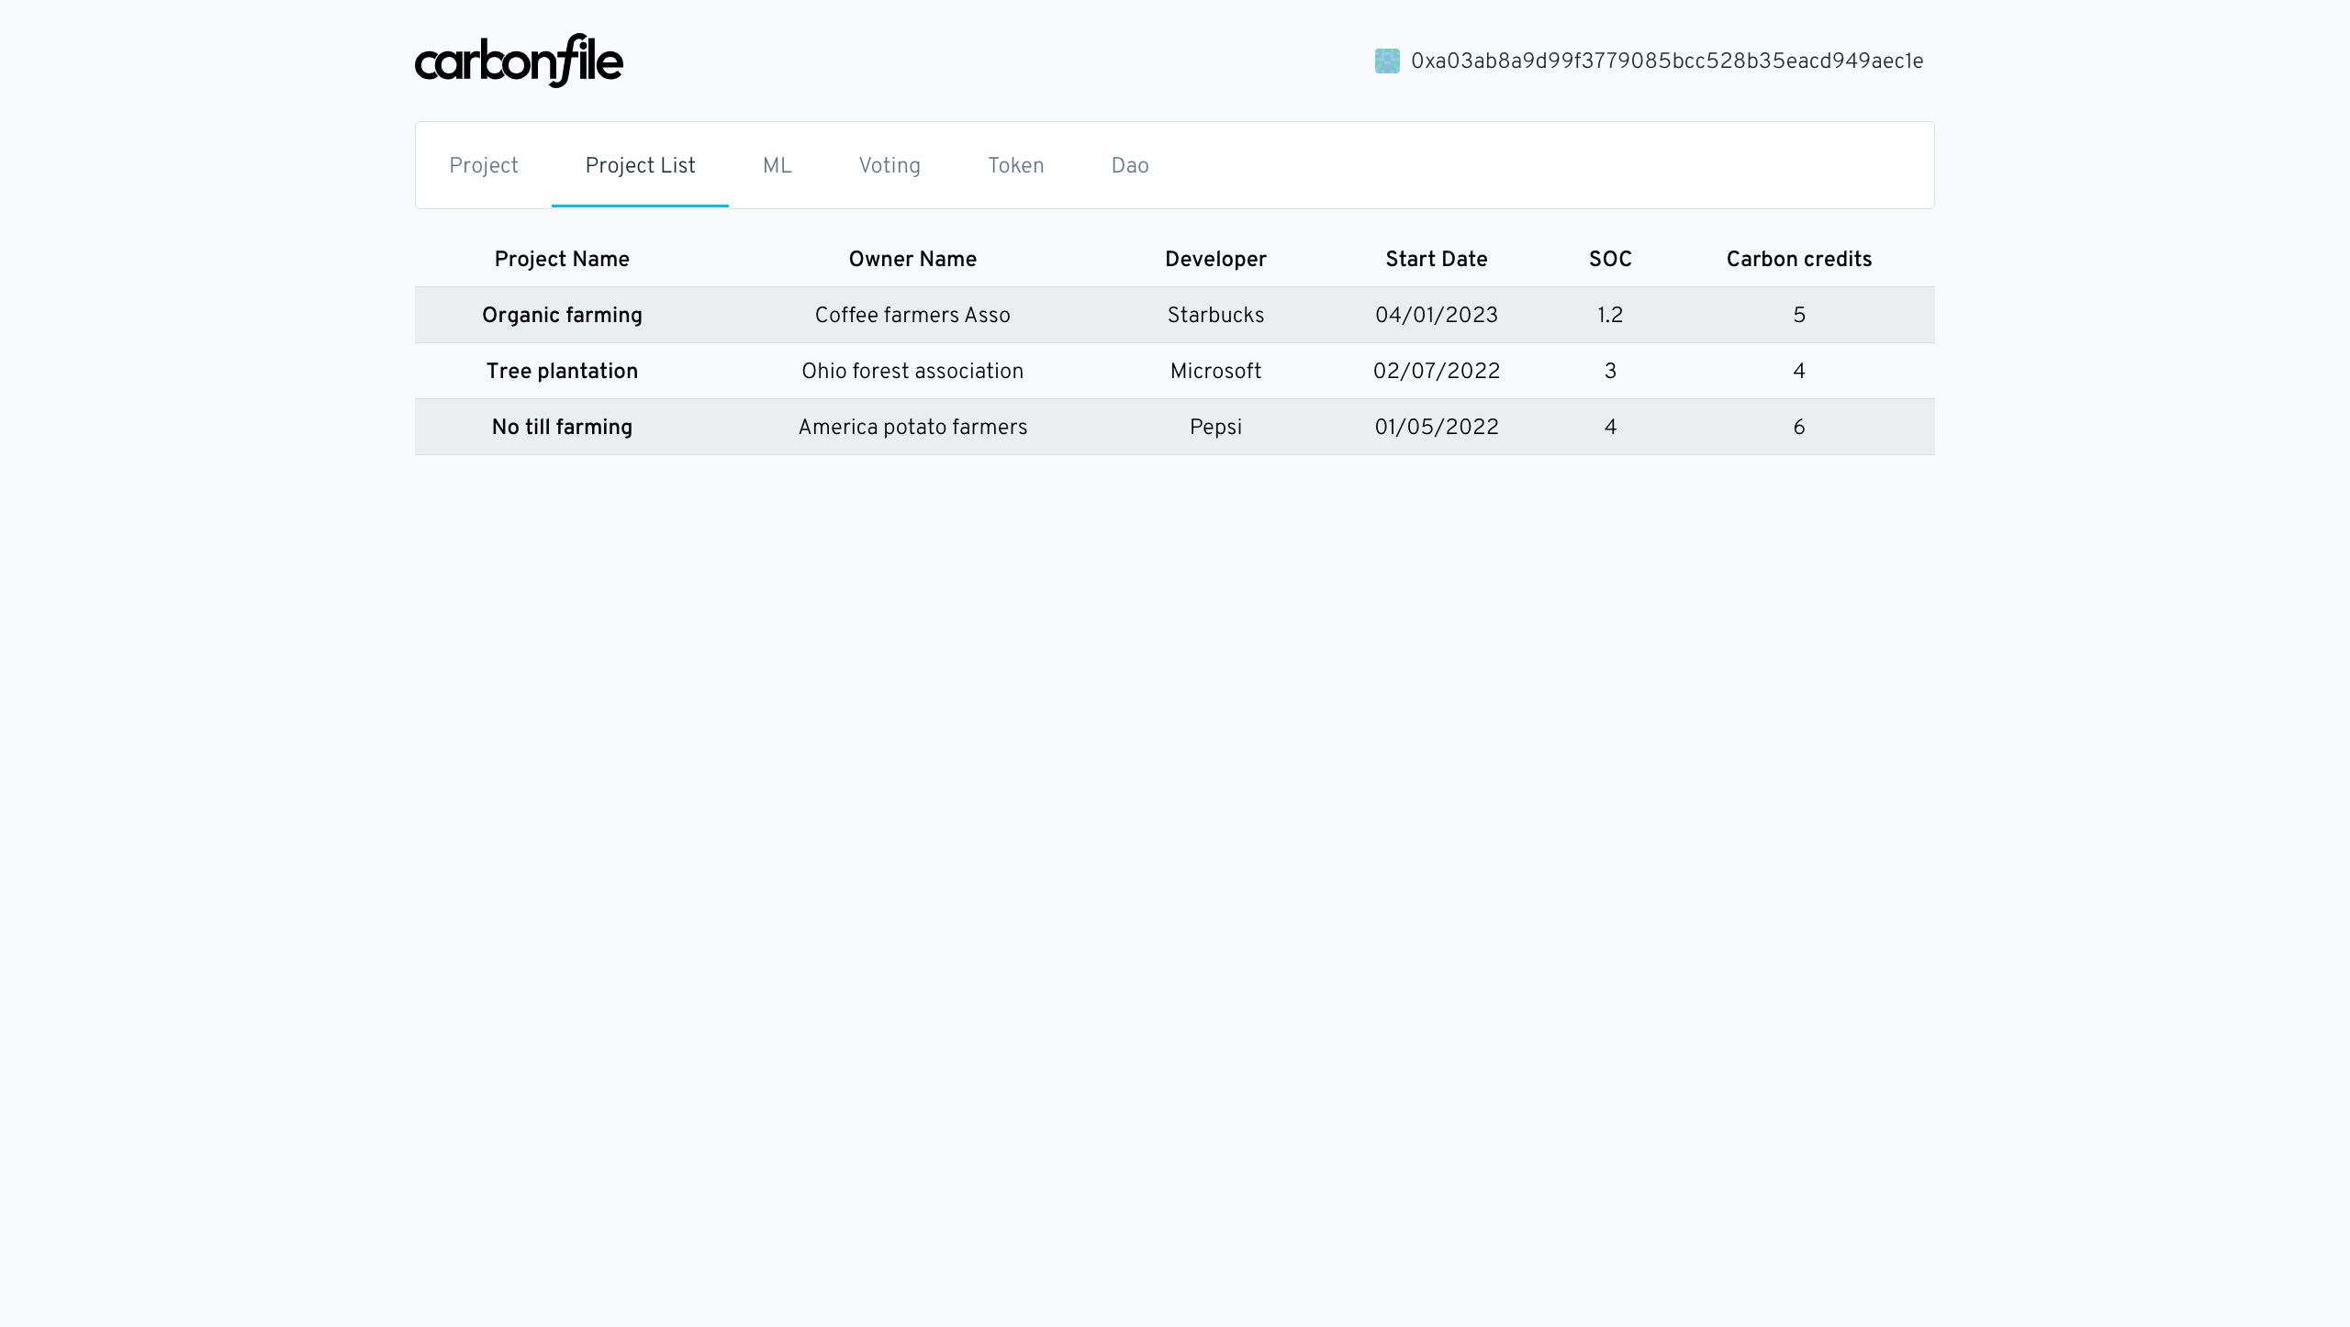Click the SOC column header

coord(1610,259)
